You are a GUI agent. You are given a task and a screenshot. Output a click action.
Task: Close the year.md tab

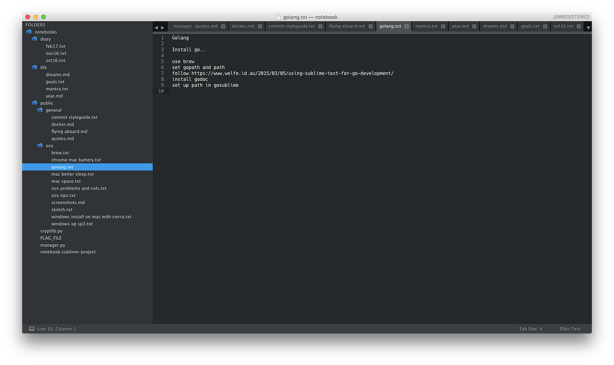point(474,27)
